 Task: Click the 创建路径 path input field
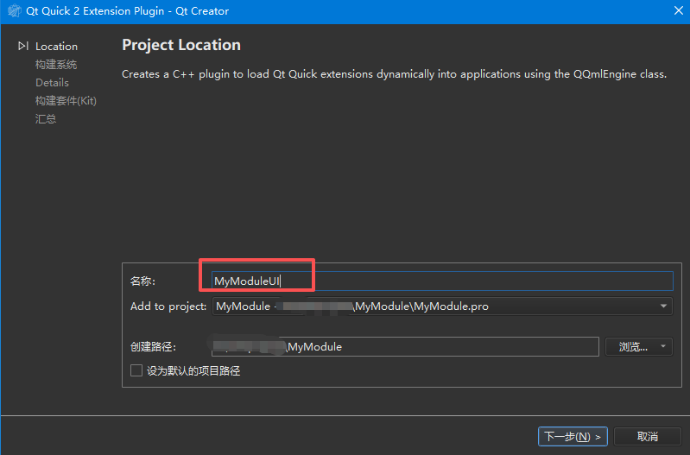click(405, 347)
